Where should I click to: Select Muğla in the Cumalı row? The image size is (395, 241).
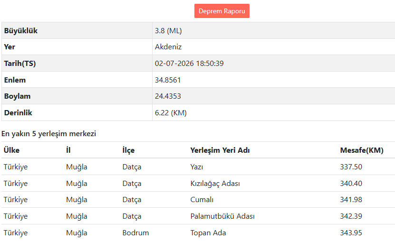click(77, 200)
